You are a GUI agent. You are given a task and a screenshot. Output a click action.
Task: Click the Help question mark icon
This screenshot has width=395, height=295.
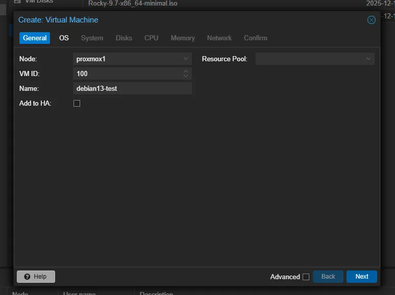point(28,277)
